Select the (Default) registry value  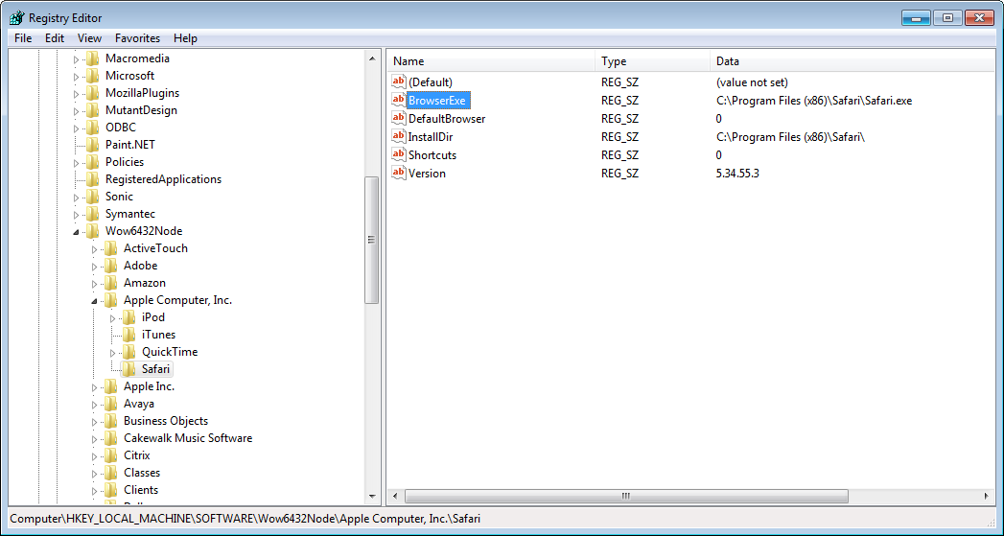(x=430, y=82)
